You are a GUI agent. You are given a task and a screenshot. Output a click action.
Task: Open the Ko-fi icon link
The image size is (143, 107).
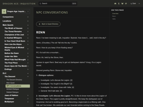click(126, 3)
